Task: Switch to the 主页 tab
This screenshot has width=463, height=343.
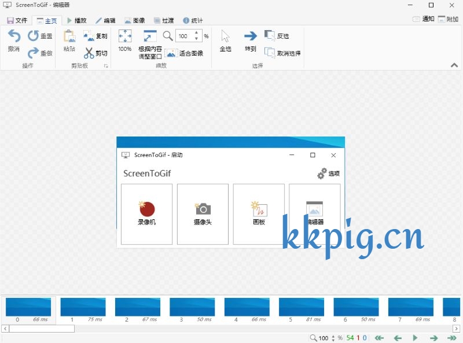Action: (x=47, y=21)
